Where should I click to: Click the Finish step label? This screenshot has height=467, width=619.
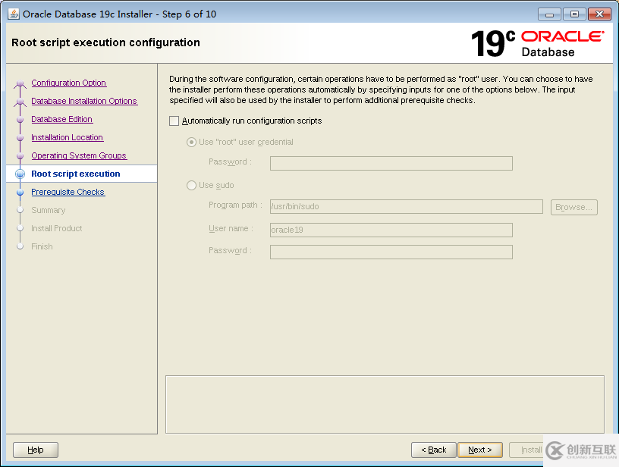[x=42, y=246]
